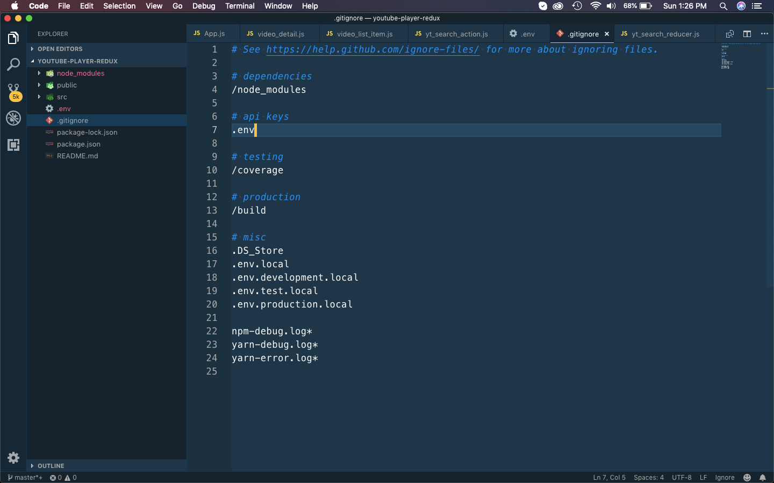
Task: Open the Wi-Fi menu bar icon
Action: point(595,6)
